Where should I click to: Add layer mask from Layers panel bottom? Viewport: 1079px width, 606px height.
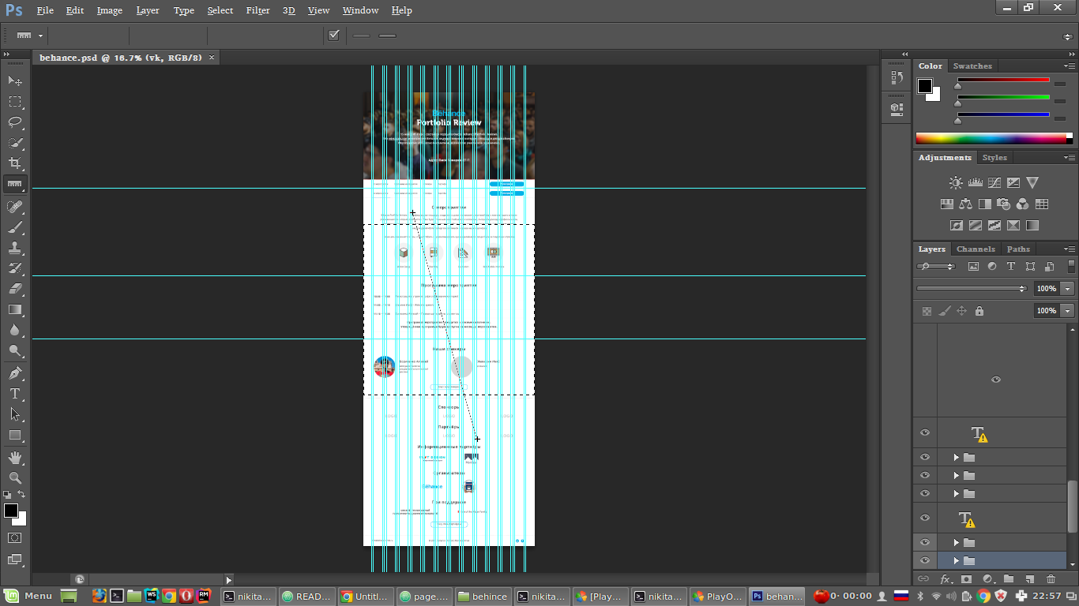pos(966,579)
